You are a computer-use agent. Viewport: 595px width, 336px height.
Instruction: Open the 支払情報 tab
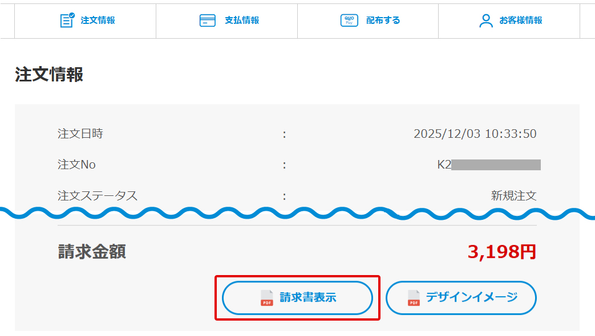click(241, 21)
